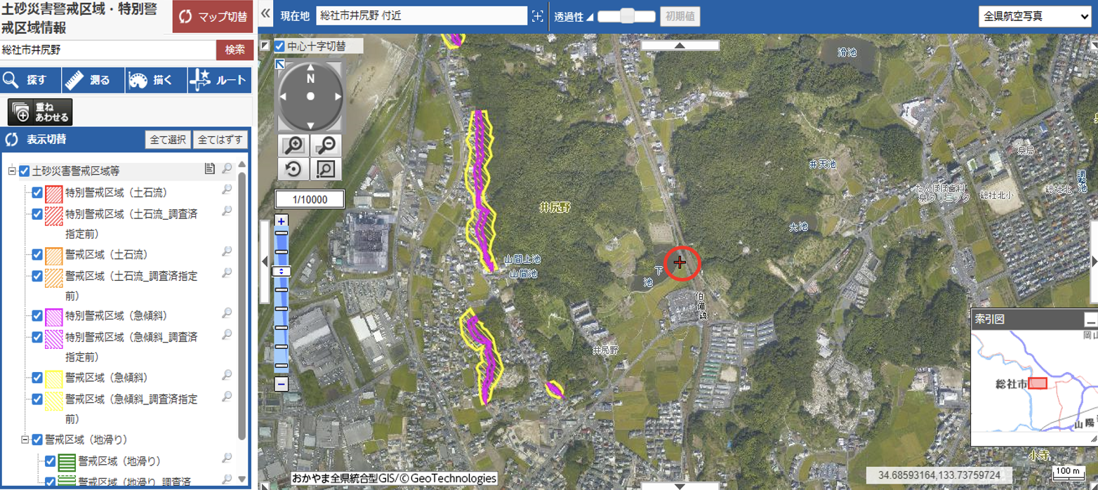Collapse the 警戒区域(地滑り) tree group
1098x490 pixels.
(25, 440)
